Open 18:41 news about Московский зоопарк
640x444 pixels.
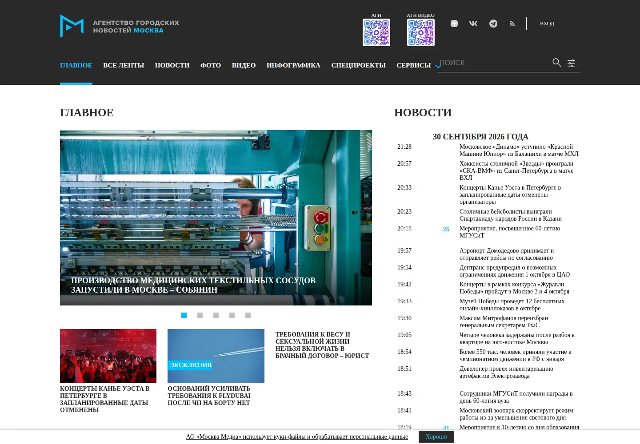click(x=516, y=414)
